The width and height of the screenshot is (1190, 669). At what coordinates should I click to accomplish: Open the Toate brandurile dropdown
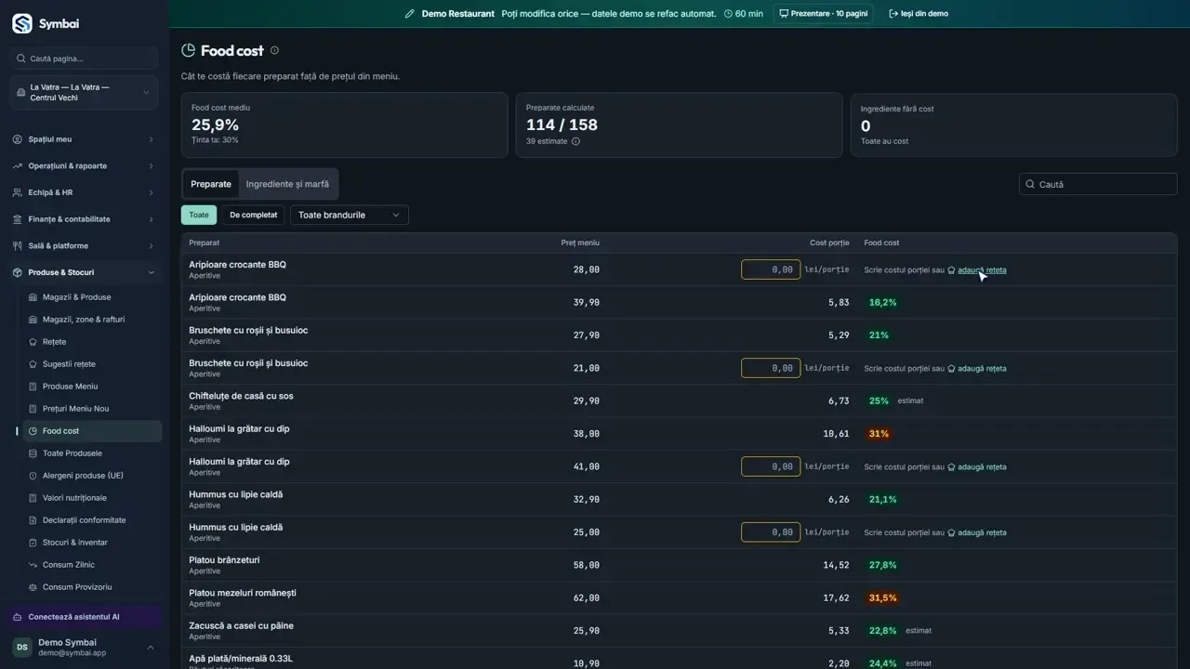[x=350, y=215]
